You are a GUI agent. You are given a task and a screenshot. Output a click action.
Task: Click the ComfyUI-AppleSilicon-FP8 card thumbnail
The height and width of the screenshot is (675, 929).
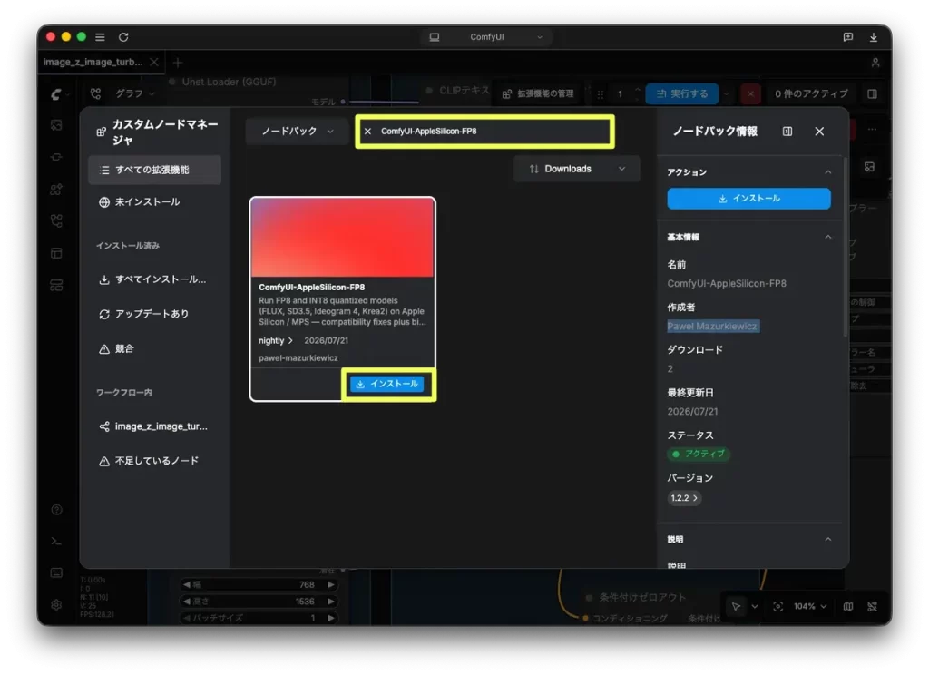(342, 238)
